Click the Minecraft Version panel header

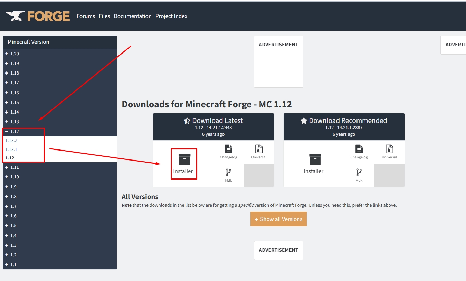pyautogui.click(x=60, y=42)
